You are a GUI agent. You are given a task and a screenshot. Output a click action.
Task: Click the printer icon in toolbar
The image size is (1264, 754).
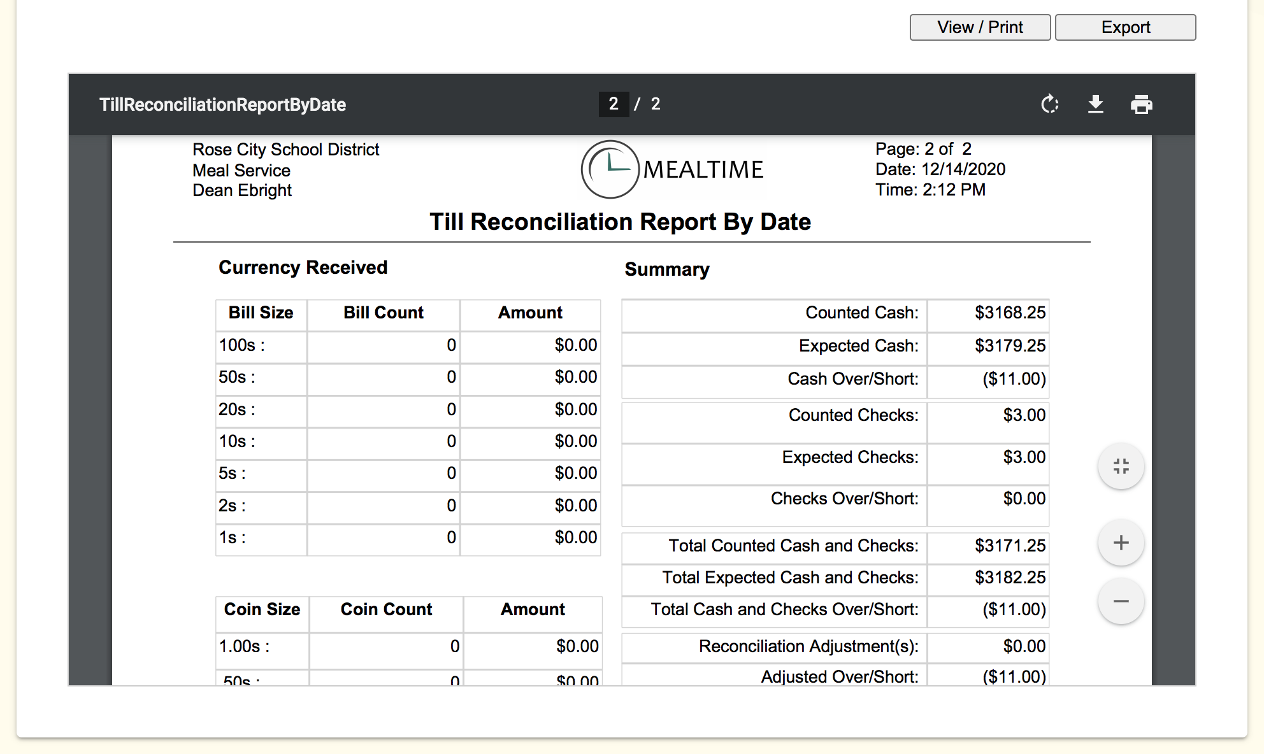point(1141,104)
